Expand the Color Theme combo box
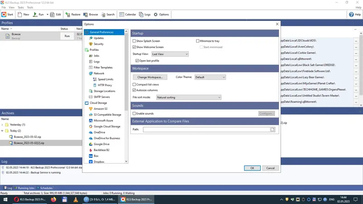 (210, 77)
